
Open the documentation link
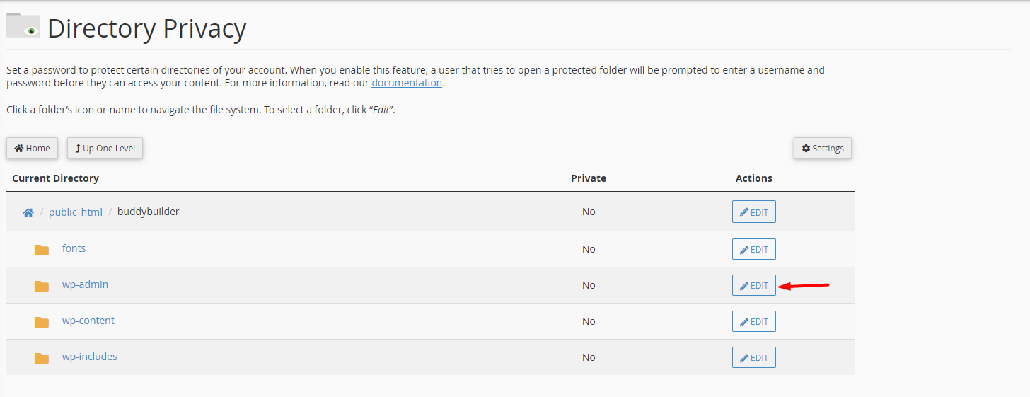point(407,83)
